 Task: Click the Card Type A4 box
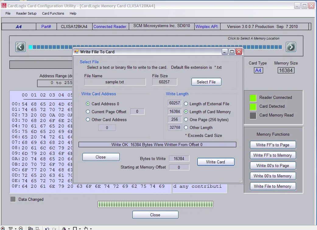point(258,70)
